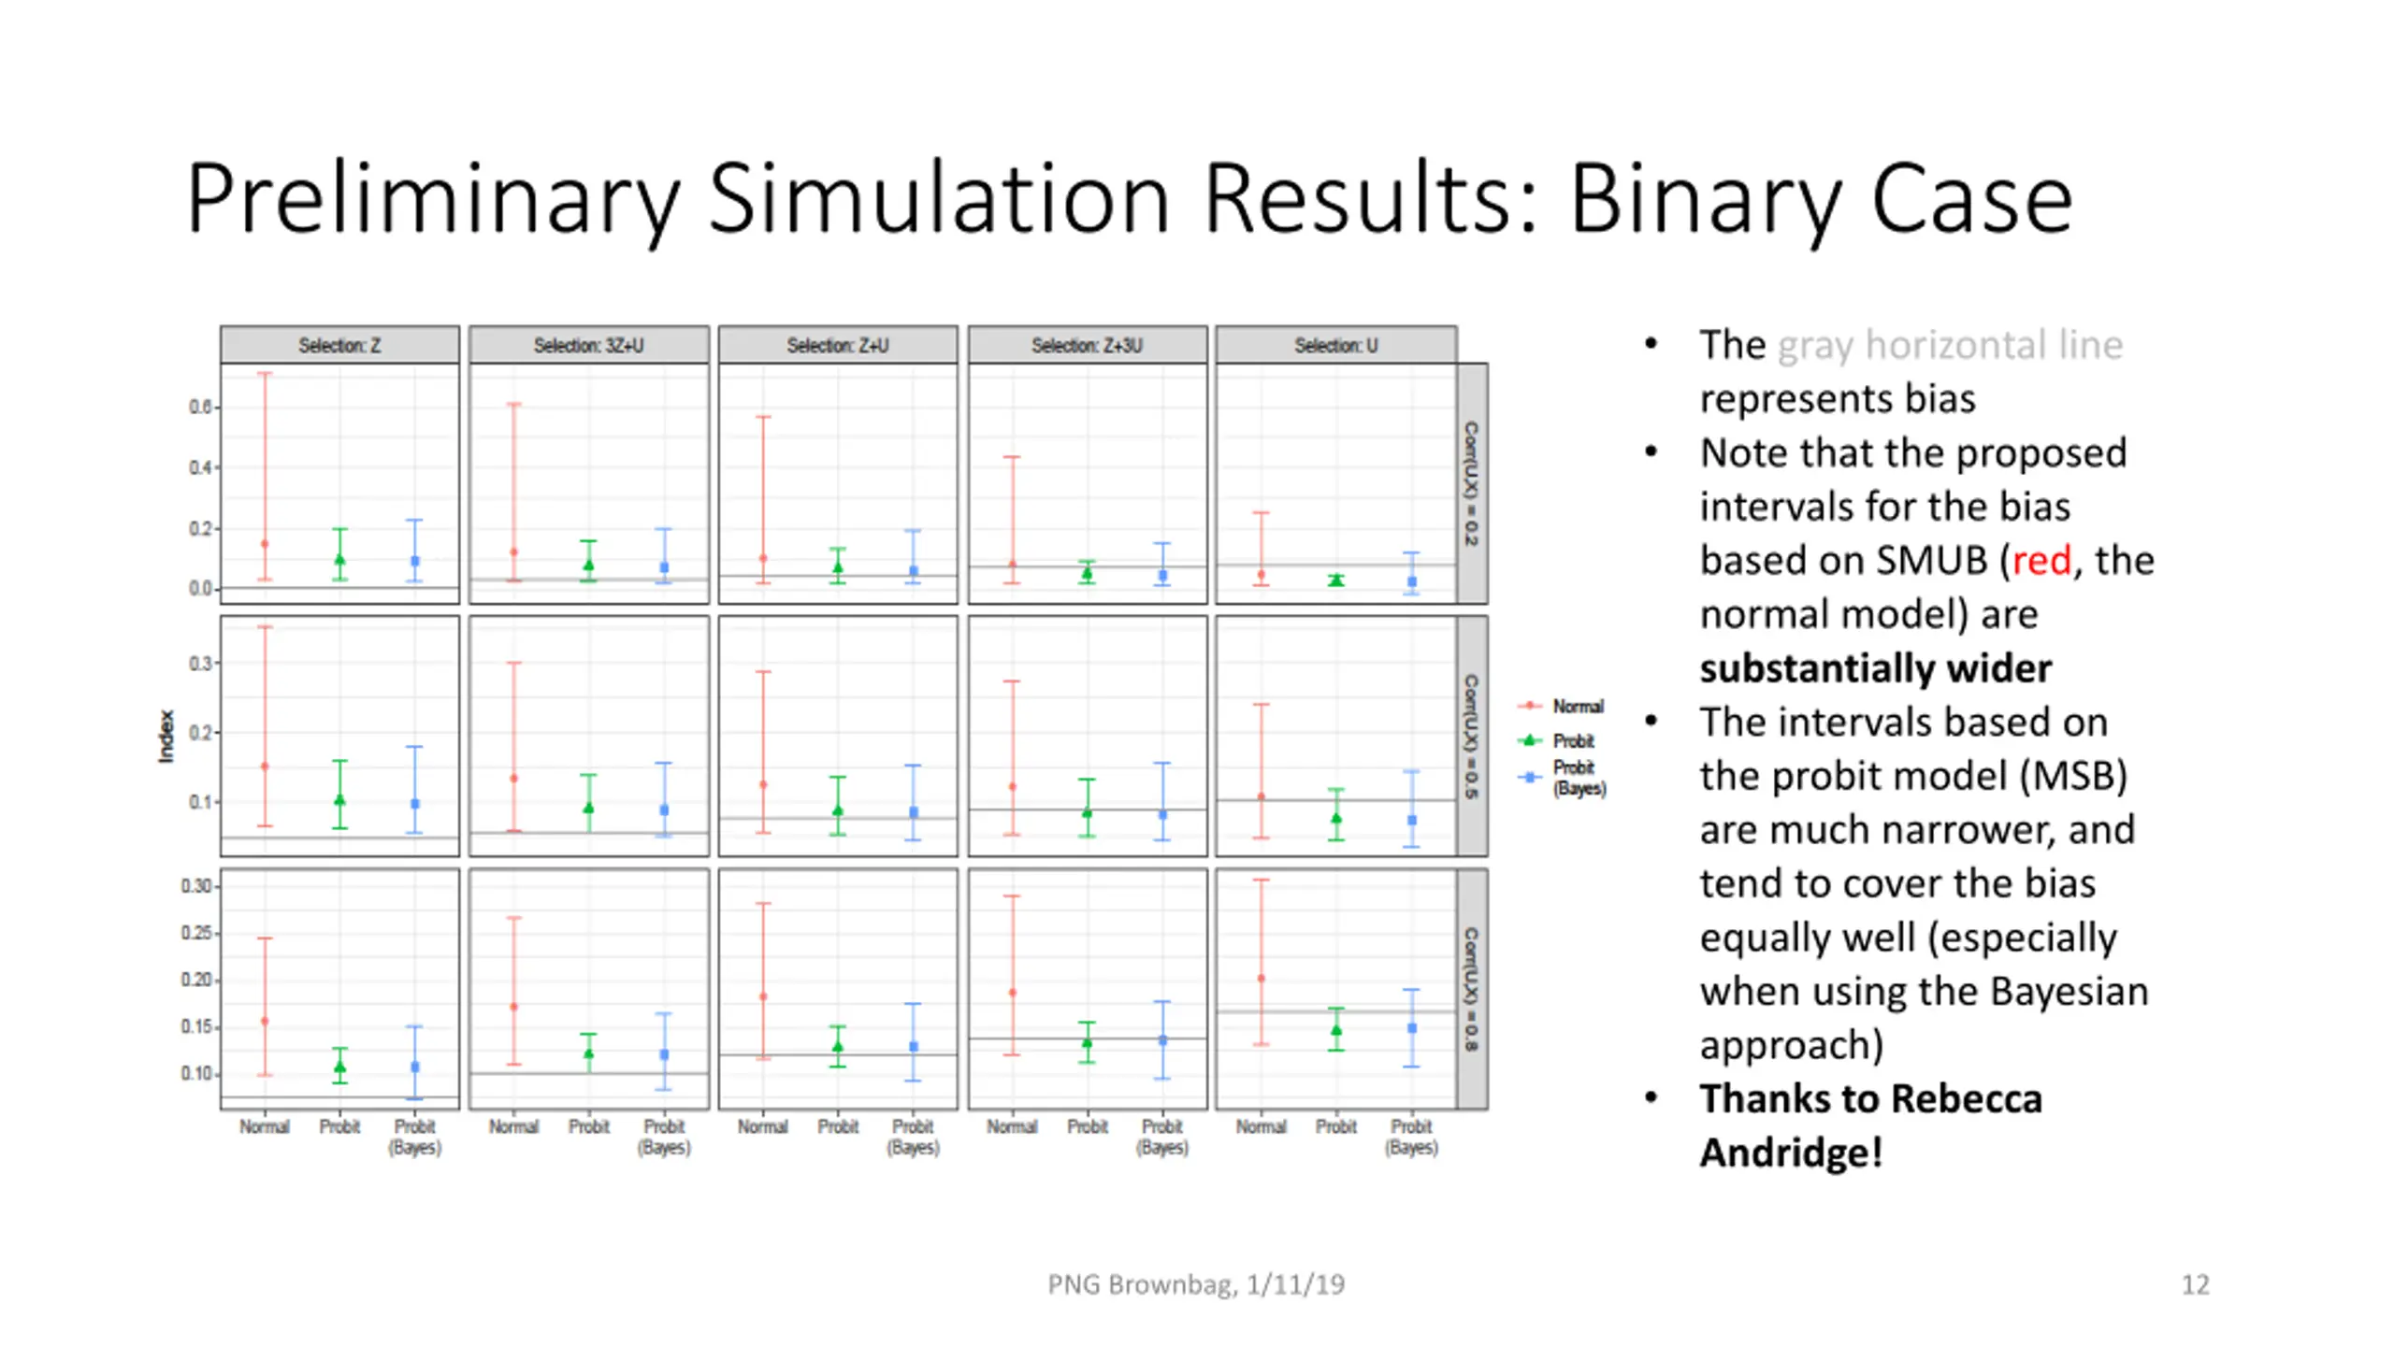Viewport: 2394px width, 1346px height.
Task: Click the 'the probit model (MSB)' text line
Action: click(1913, 776)
